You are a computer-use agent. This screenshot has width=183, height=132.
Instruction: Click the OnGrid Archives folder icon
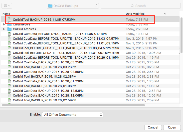point(9,29)
